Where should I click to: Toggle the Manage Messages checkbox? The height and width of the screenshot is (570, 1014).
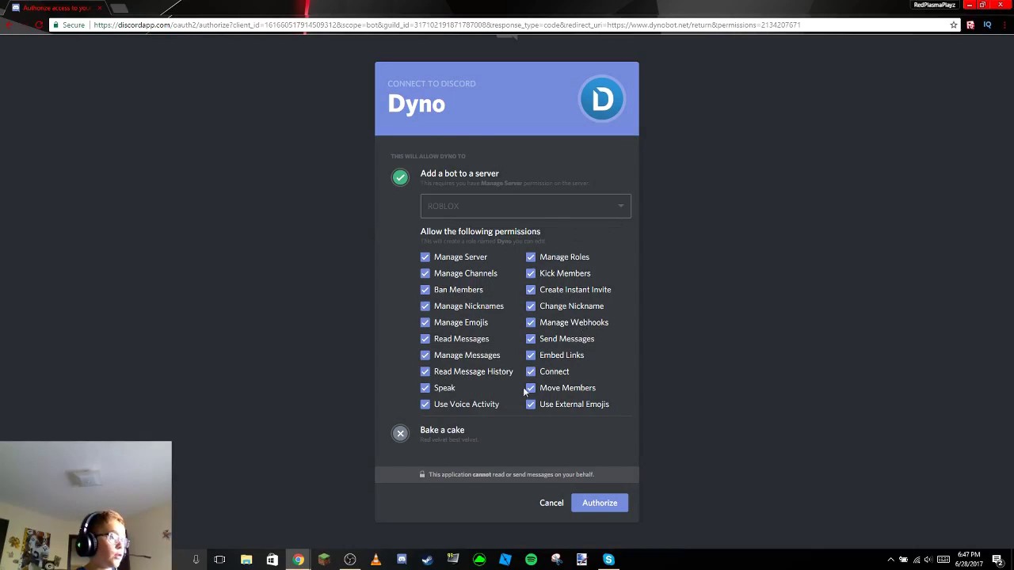point(425,355)
